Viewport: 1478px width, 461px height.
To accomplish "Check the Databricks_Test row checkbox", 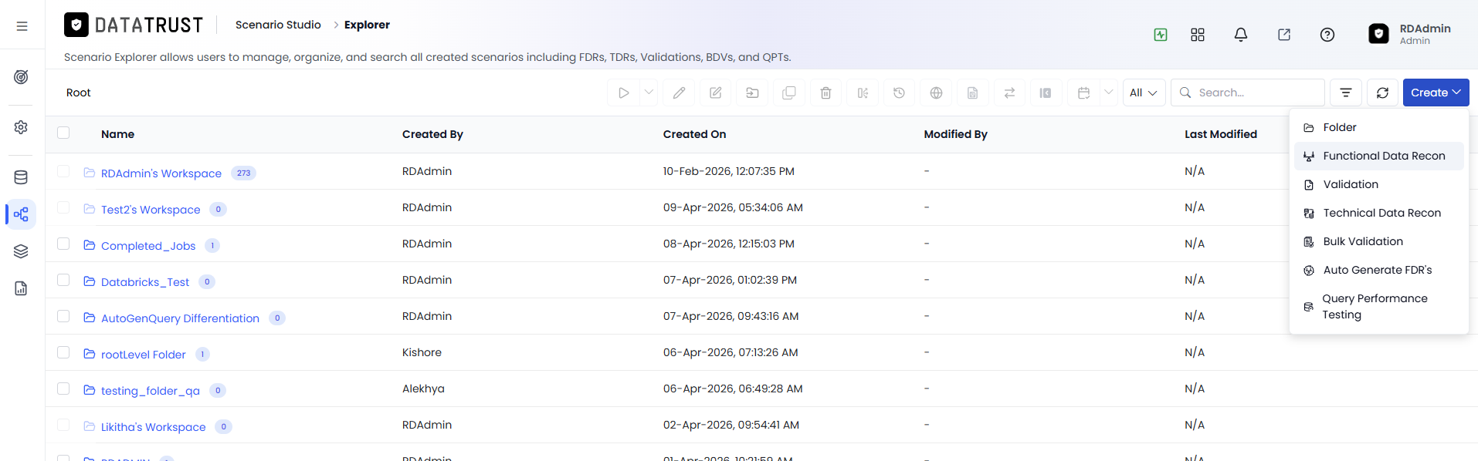I will pyautogui.click(x=63, y=280).
